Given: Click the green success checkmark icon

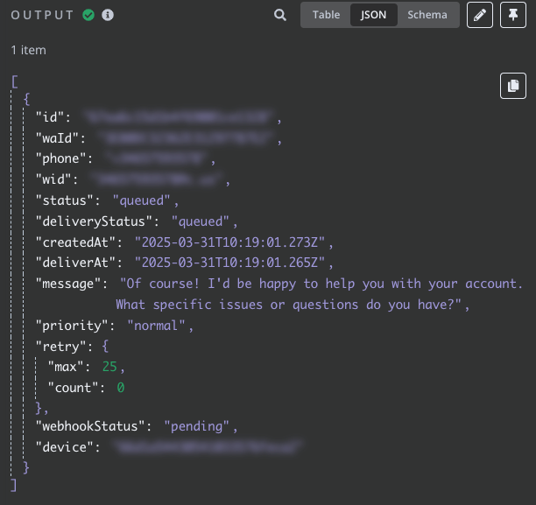Looking at the screenshot, I should [88, 15].
